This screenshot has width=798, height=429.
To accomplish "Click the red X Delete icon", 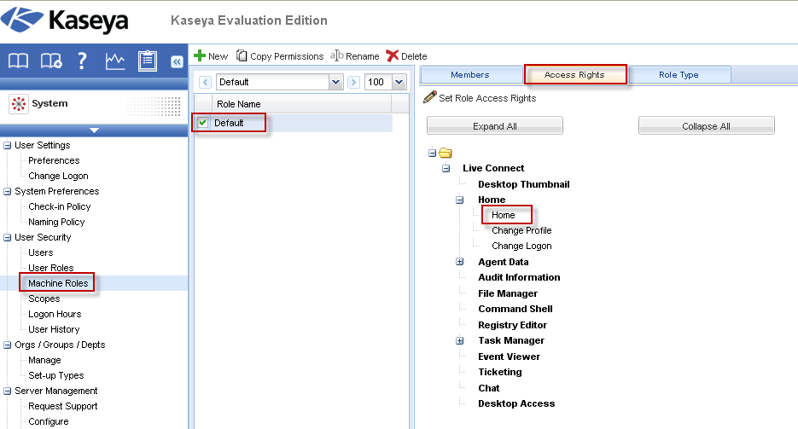I will click(x=393, y=56).
